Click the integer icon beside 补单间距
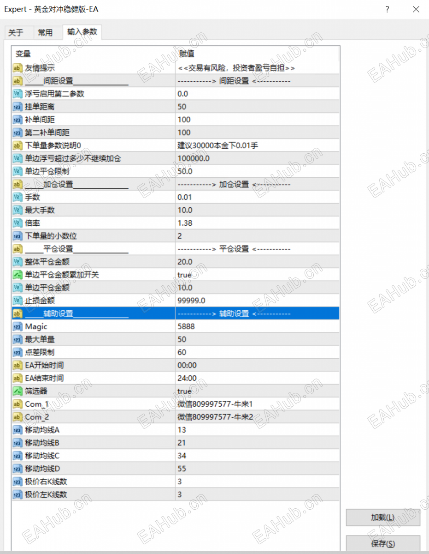 coord(18,120)
